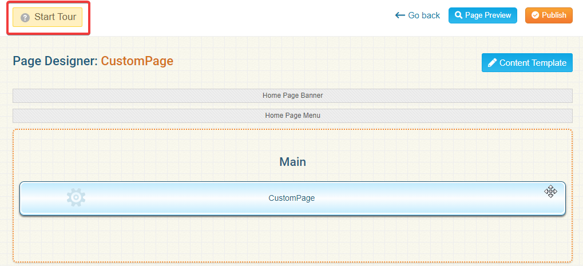The height and width of the screenshot is (266, 583).
Task: Click the question mark icon on Start Tour
Action: tap(25, 18)
